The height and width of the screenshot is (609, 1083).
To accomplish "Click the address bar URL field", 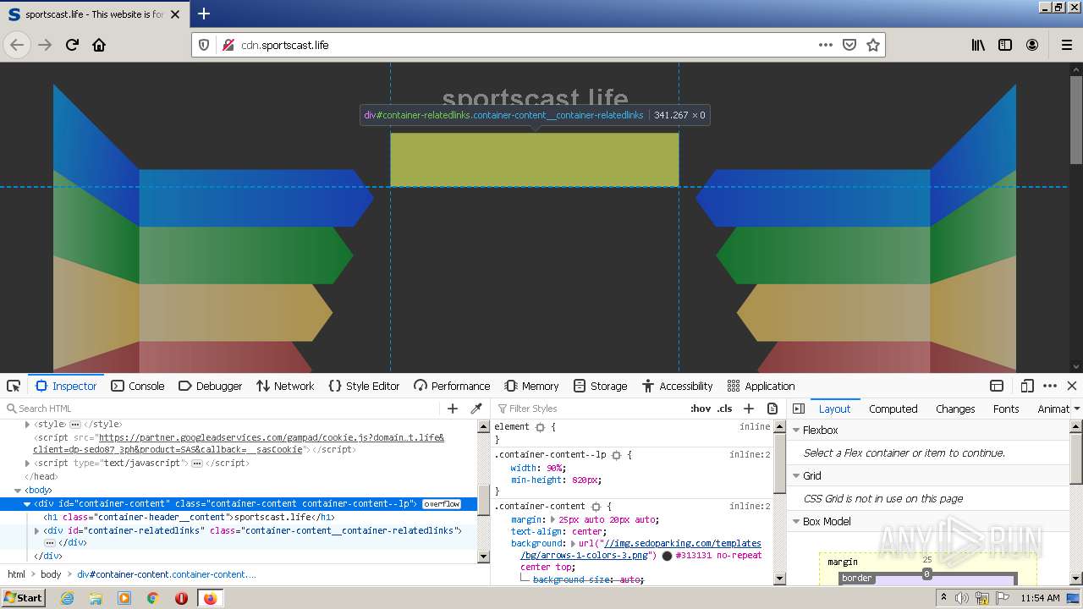I will [525, 45].
